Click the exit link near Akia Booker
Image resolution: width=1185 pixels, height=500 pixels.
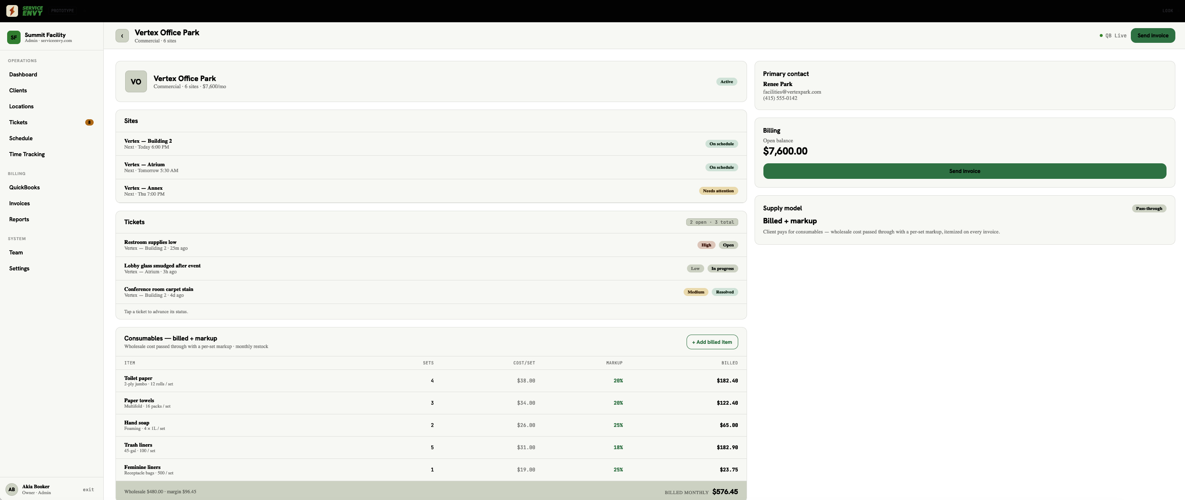pos(88,490)
